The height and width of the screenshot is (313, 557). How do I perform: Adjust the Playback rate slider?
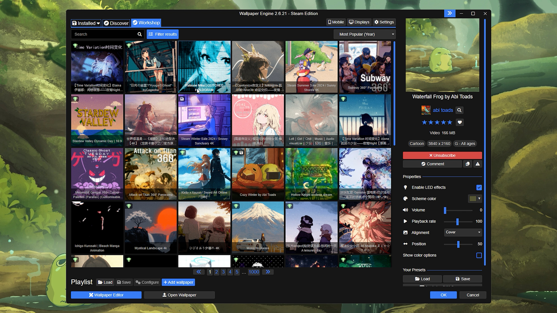point(457,222)
